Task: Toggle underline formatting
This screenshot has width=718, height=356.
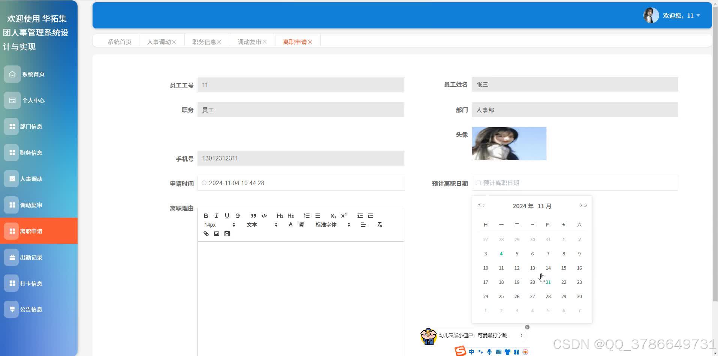Action: coord(227,216)
